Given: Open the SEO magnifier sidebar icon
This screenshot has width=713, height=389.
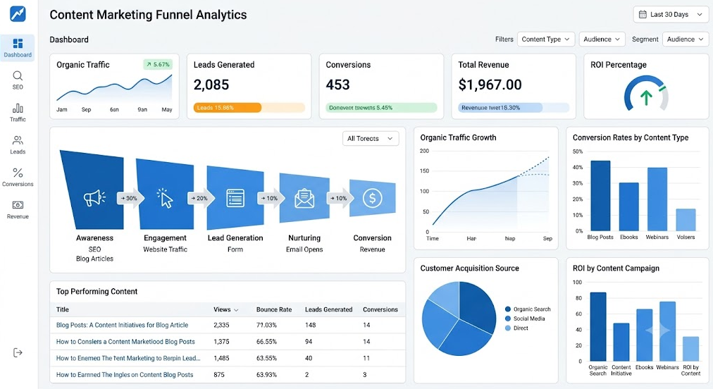Looking at the screenshot, I should click(18, 75).
